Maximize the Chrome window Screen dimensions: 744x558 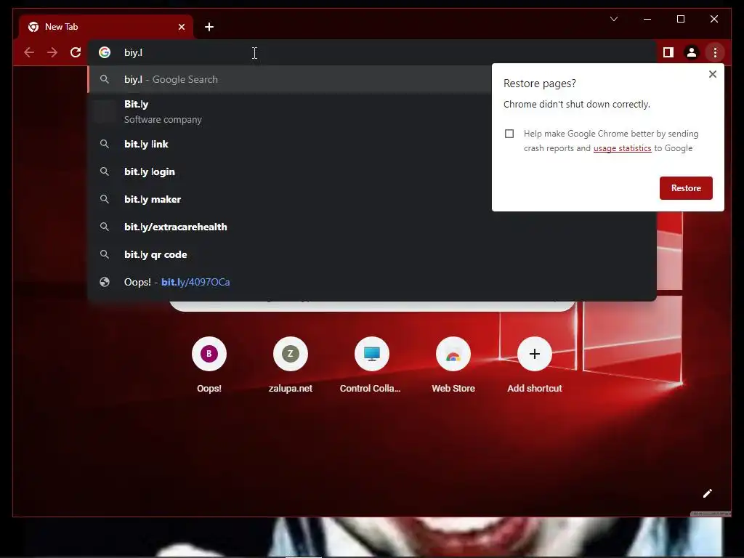680,19
